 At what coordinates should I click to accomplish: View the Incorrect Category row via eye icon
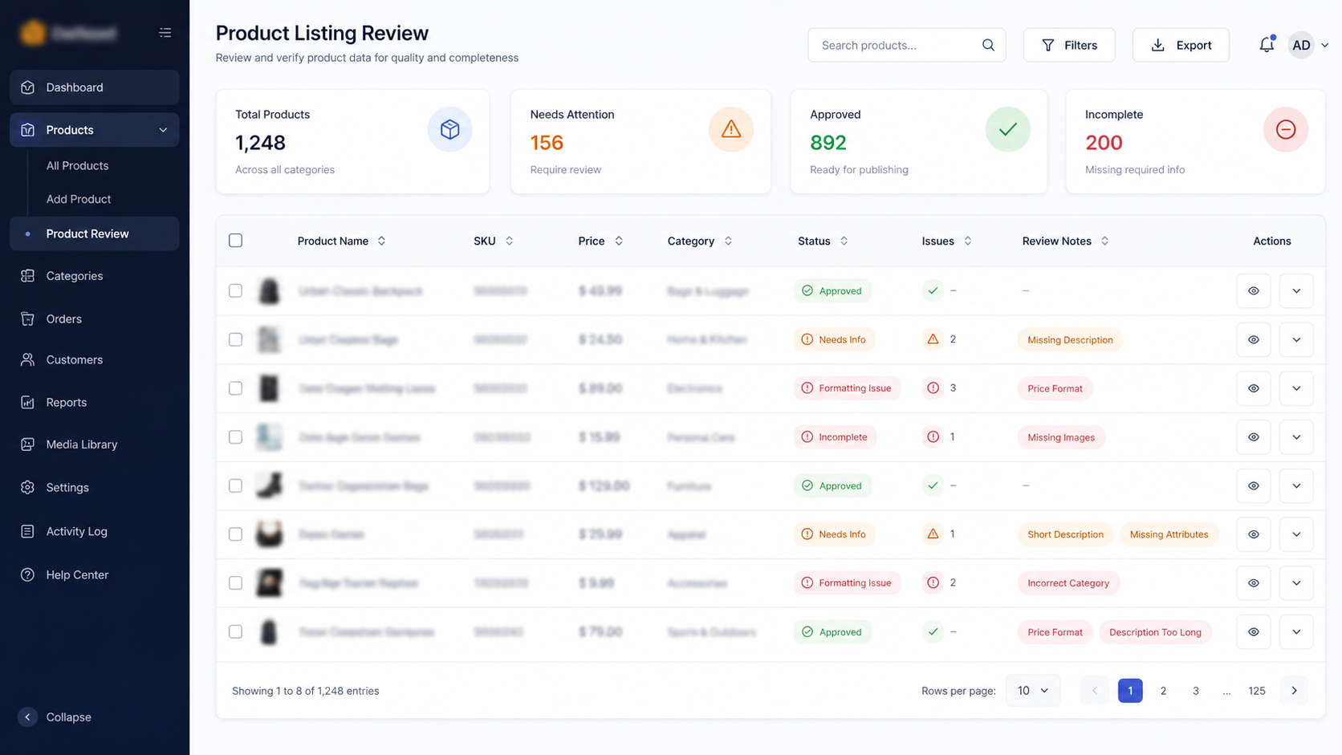click(x=1254, y=583)
